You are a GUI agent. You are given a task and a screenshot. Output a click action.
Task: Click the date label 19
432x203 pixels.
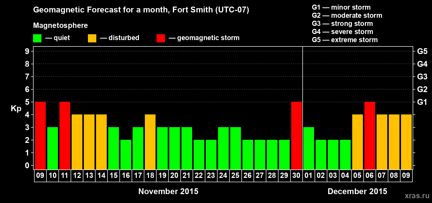click(162, 175)
